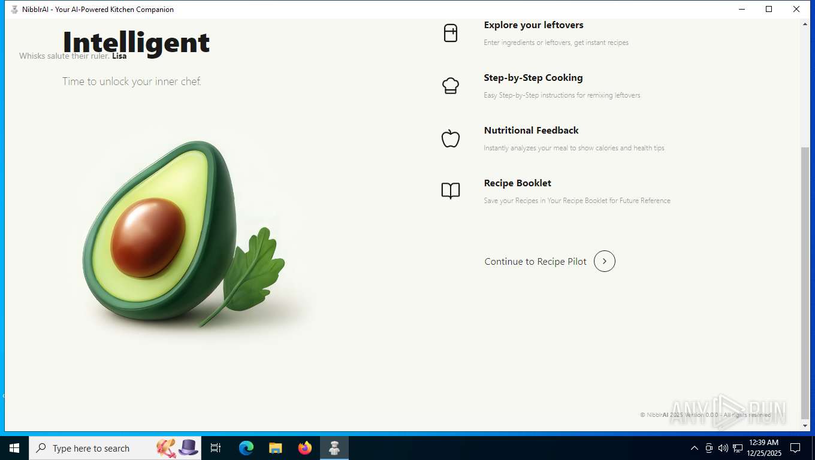
Task: Click the 'Whisks salute their ruler.' greeting
Action: click(64, 56)
